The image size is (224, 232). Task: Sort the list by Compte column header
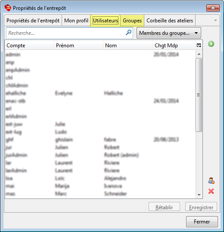[x=29, y=45]
